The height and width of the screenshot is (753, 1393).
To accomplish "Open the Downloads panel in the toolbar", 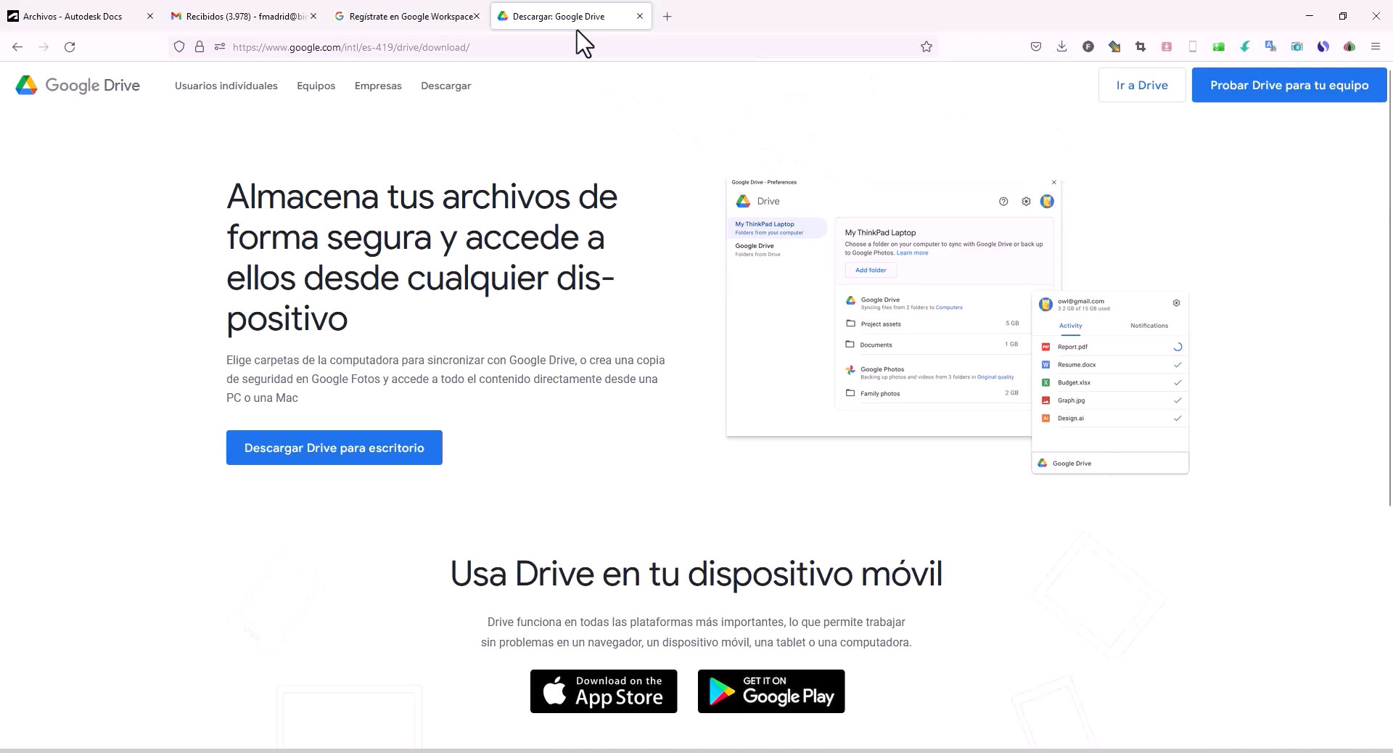I will (x=1061, y=46).
